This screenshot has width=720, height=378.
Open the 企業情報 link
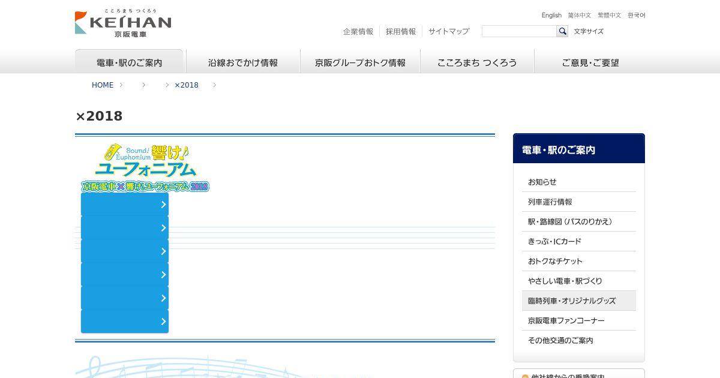[358, 31]
